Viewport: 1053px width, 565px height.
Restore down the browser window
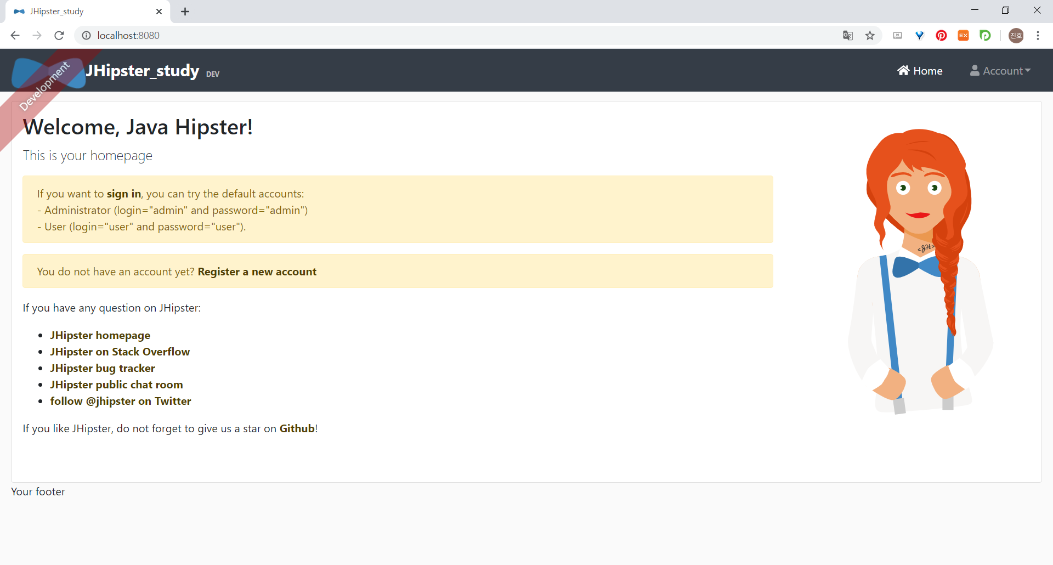coord(1005,10)
